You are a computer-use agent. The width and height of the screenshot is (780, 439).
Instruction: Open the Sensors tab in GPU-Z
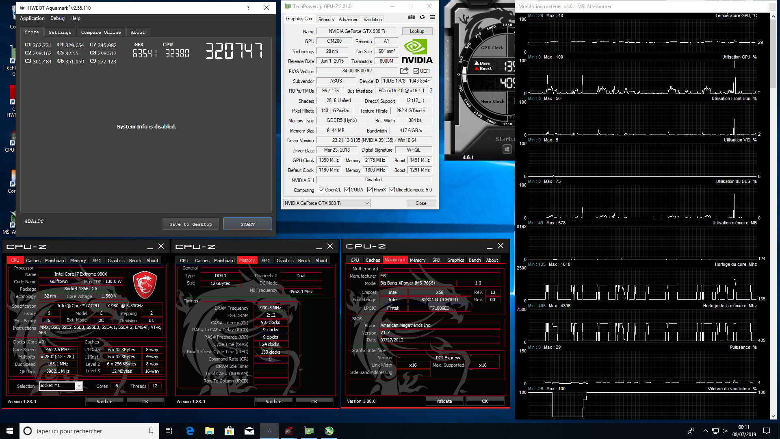[x=326, y=20]
